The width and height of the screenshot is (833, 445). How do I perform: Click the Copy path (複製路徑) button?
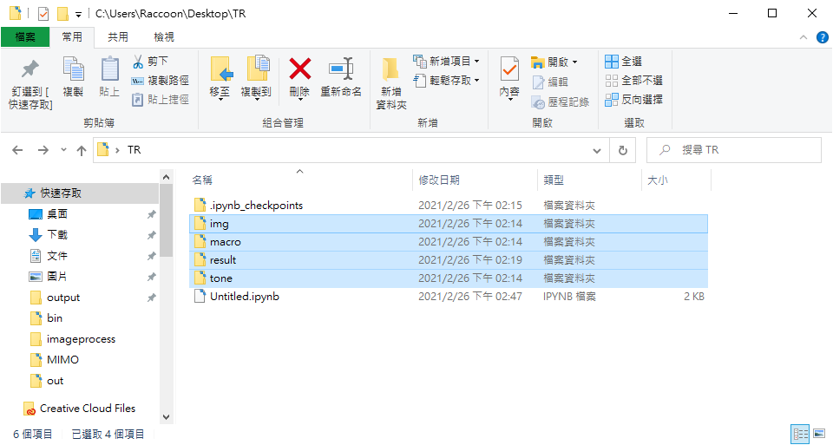161,80
